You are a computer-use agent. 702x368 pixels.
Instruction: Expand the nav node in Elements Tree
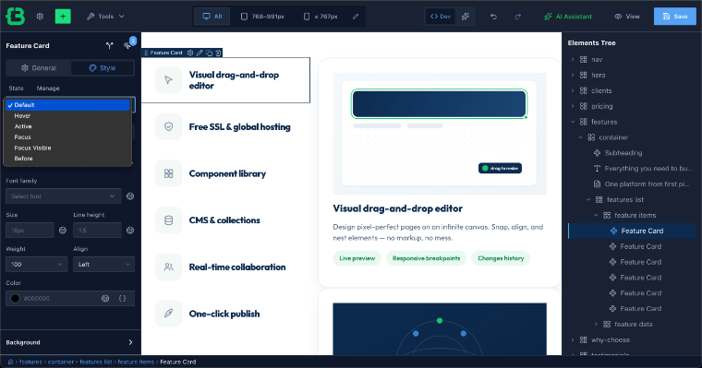point(573,59)
